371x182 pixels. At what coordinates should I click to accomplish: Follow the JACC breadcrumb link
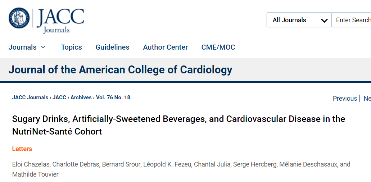coord(59,97)
